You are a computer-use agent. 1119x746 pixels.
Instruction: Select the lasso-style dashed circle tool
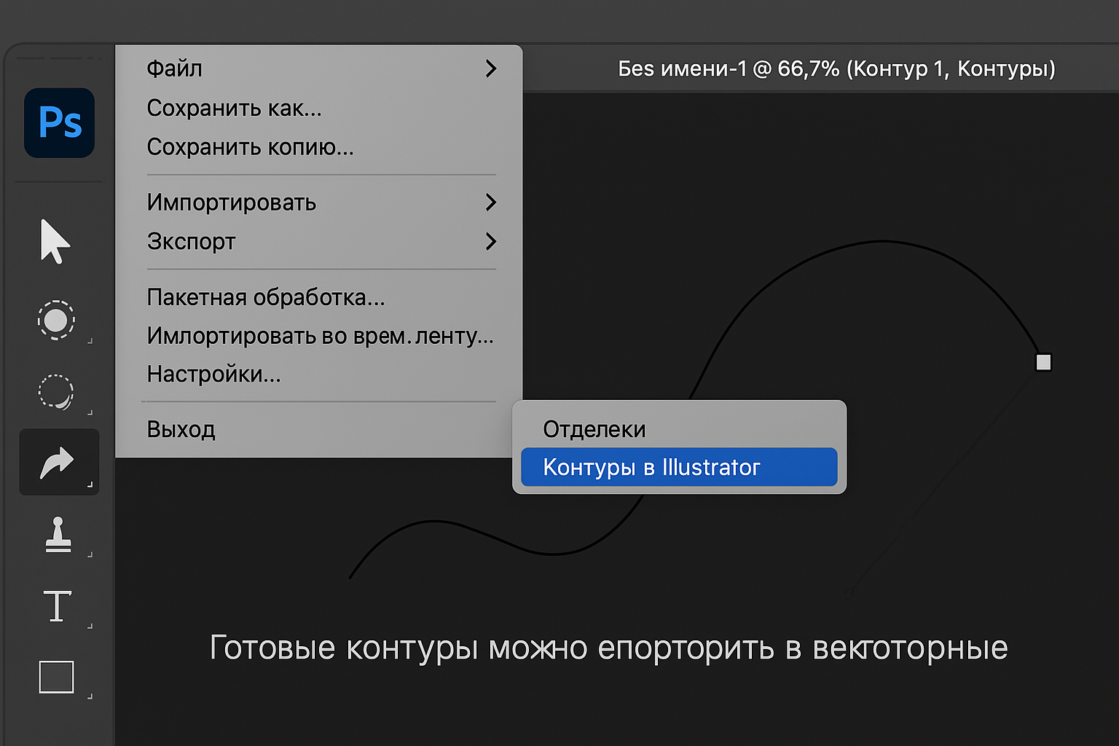pos(56,392)
